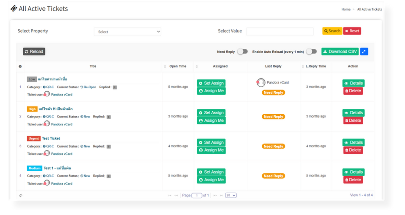
Task: Click All Active Tickets breadcrumb
Action: tap(370, 9)
